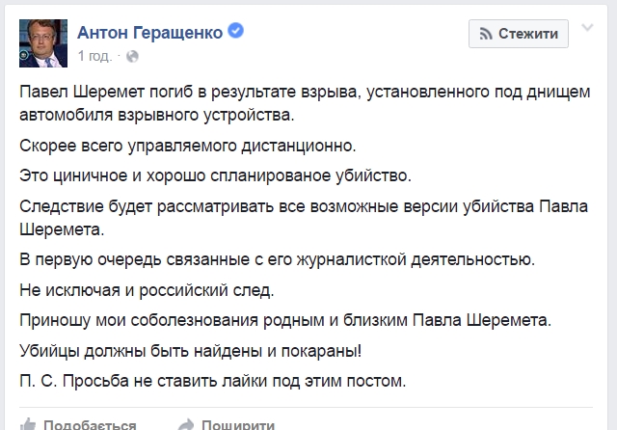This screenshot has width=617, height=430.
Task: Click the blue verified badge beside the name
Action: coord(234,32)
